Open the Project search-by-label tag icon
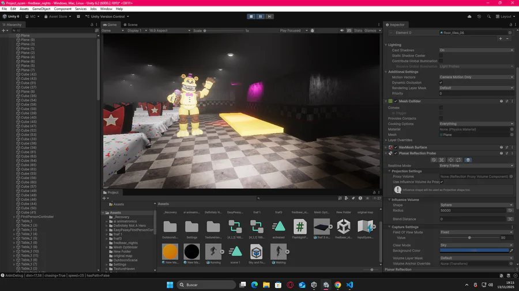The width and height of the screenshot is (519, 291). click(353, 198)
